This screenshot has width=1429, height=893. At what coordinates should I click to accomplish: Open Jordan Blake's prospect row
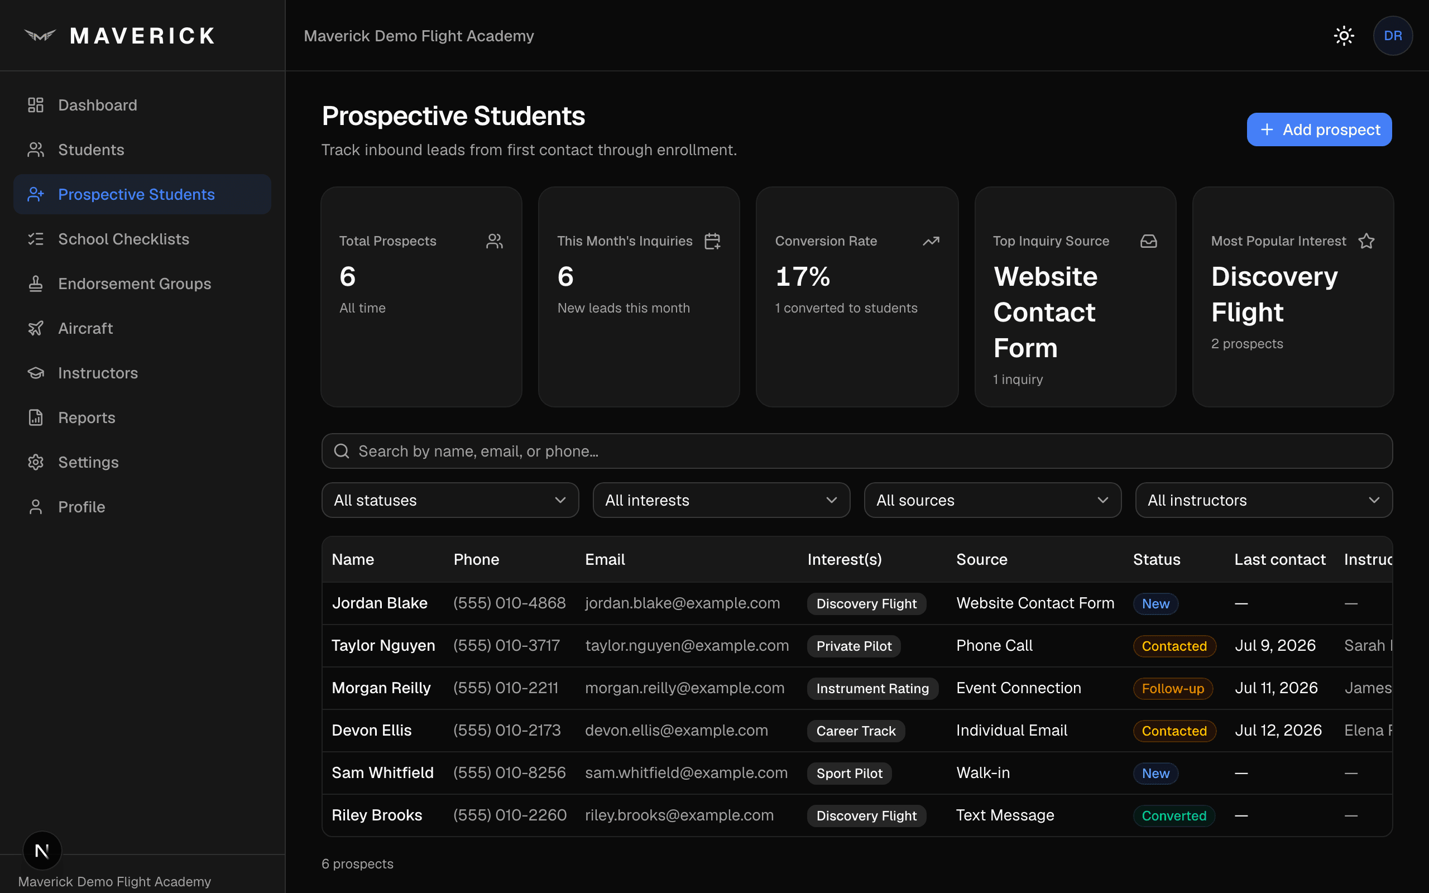(x=857, y=603)
